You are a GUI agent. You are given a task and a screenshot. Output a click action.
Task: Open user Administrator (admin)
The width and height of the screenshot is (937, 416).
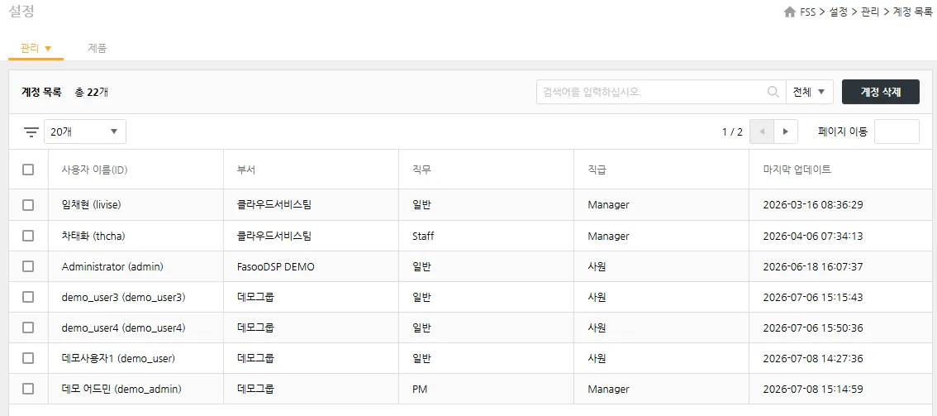click(112, 266)
